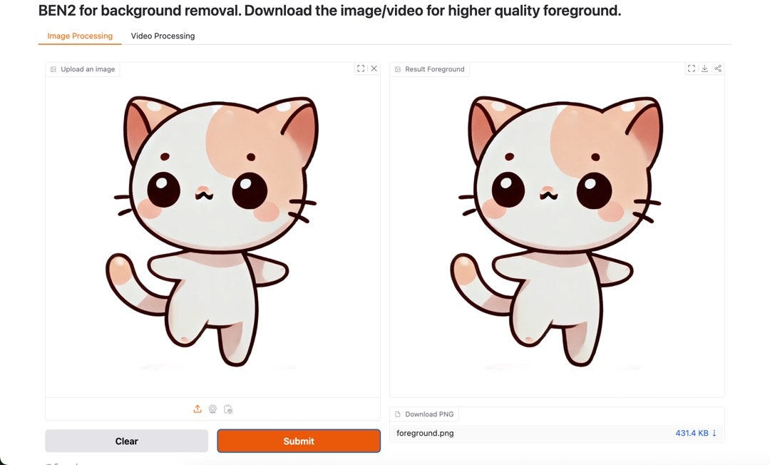Submit image for background removal
The width and height of the screenshot is (770, 465).
click(x=299, y=441)
